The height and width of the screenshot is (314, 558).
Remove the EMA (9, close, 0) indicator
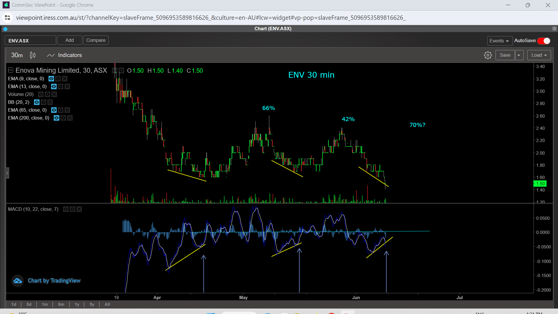[x=65, y=79]
